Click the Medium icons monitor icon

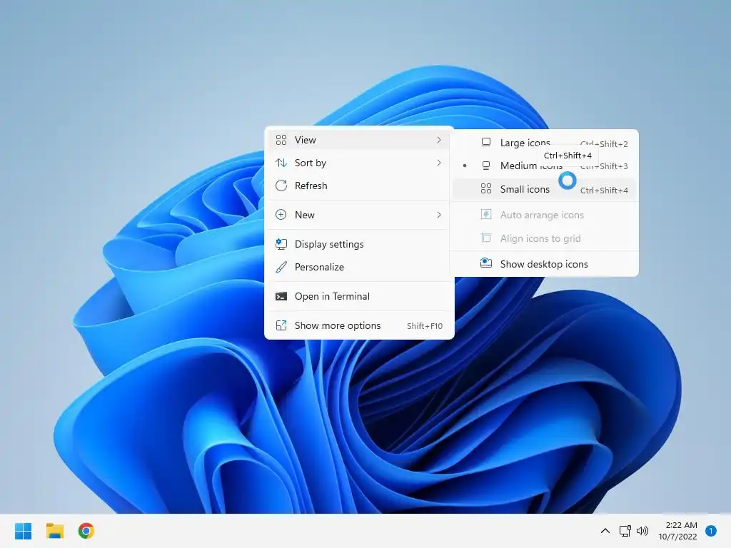(485, 166)
